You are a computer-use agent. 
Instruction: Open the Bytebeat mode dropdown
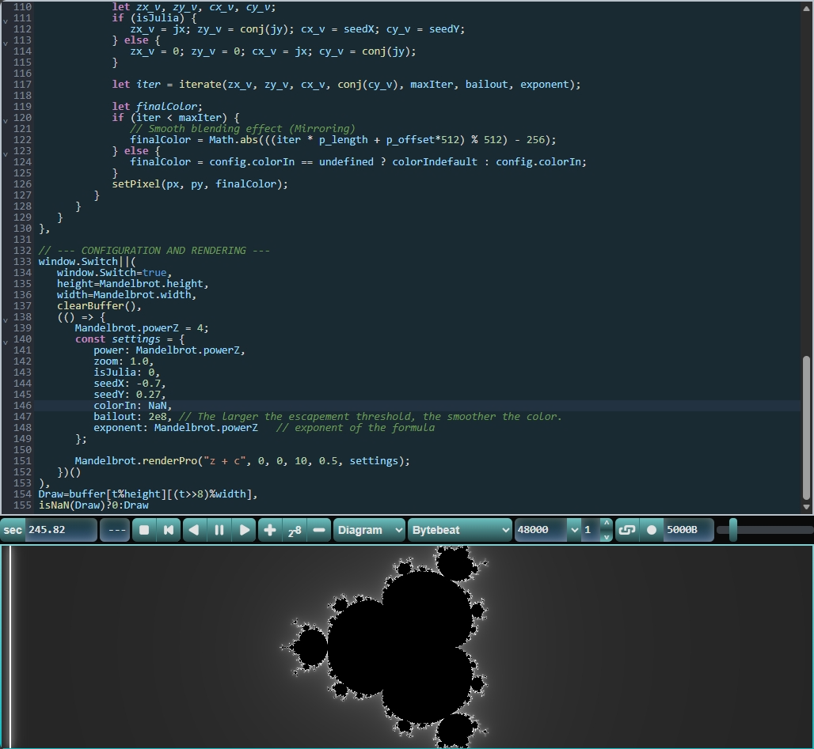click(x=459, y=530)
